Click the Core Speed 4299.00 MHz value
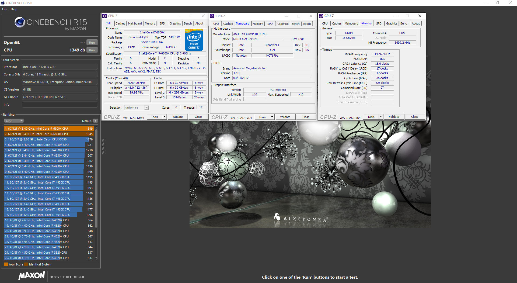The image size is (517, 283). coord(137,83)
